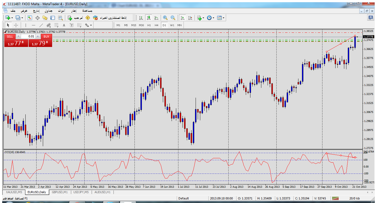This screenshot has height=203, width=377.
Task: Switch timeframe to W1
Action: [172, 25]
